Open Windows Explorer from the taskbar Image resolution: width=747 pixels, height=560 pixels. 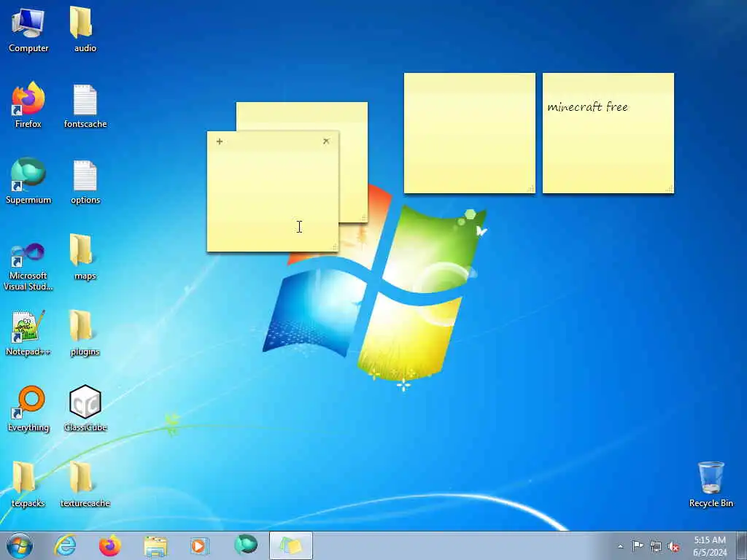(155, 547)
